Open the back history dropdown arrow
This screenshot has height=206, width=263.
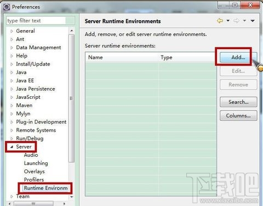[x=228, y=21]
